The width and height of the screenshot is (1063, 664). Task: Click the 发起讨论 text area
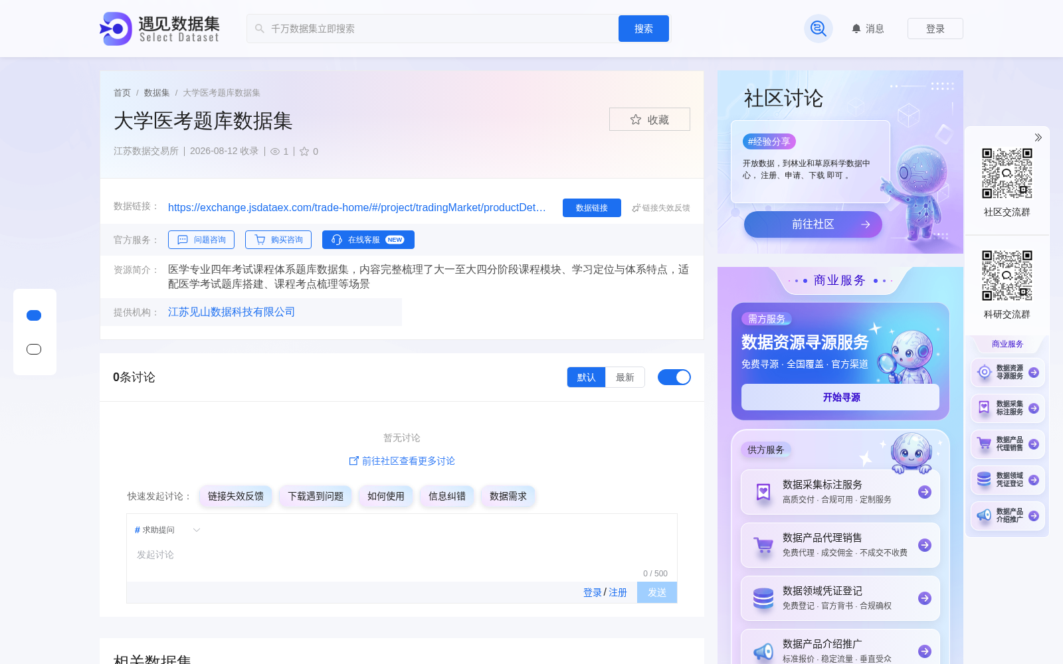(x=402, y=555)
